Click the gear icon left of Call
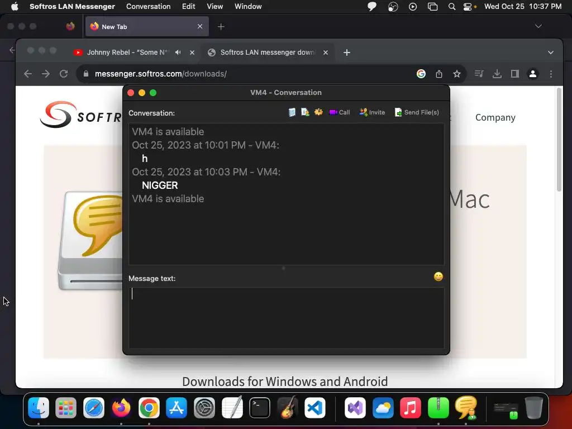This screenshot has width=572, height=429. point(318,112)
